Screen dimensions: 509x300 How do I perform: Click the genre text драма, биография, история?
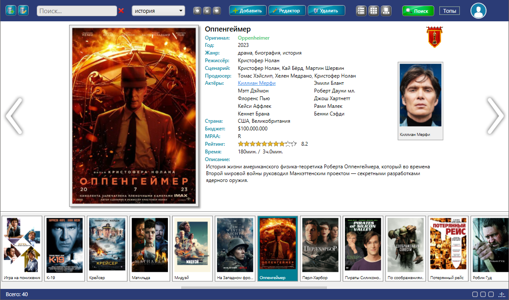pos(269,53)
